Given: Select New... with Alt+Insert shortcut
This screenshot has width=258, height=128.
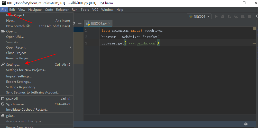Looking at the screenshot, I should tap(36, 21).
